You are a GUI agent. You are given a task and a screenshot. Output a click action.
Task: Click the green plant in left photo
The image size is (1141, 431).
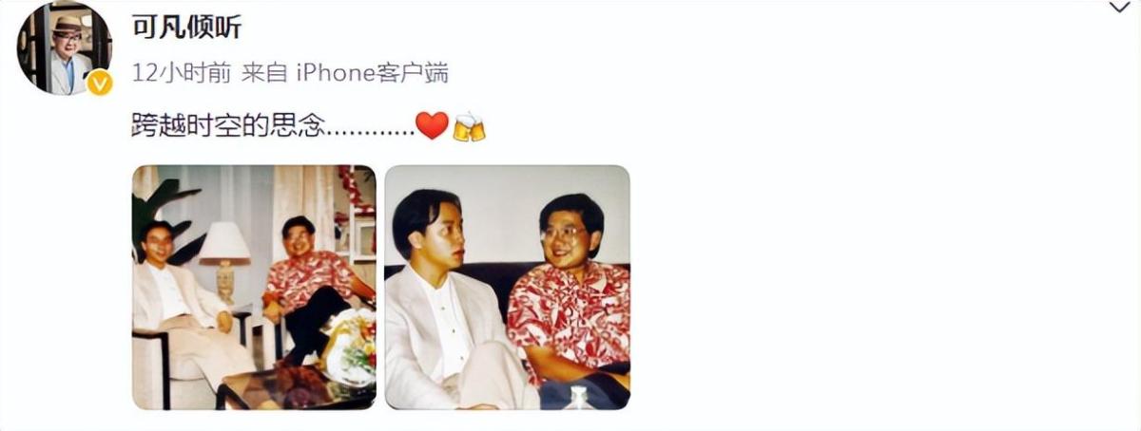tap(160, 214)
